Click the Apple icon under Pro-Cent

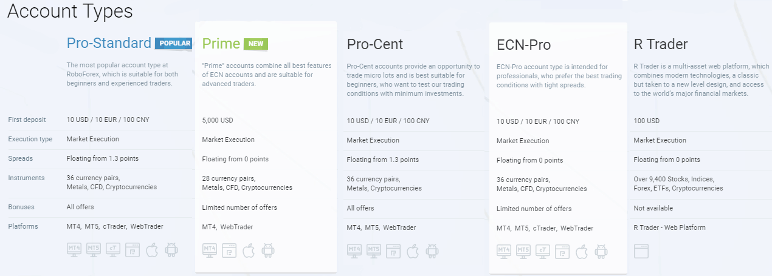(x=413, y=250)
